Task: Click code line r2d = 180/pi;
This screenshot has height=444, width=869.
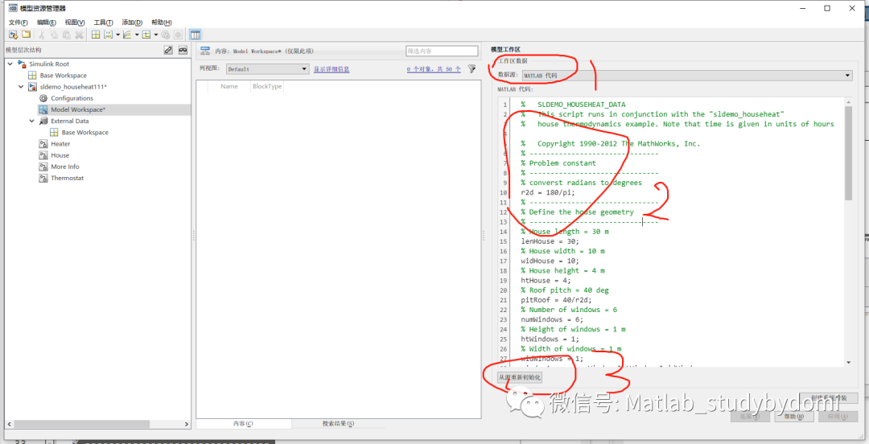Action: [x=548, y=192]
